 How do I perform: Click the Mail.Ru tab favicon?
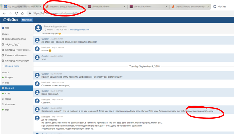click(5, 7)
